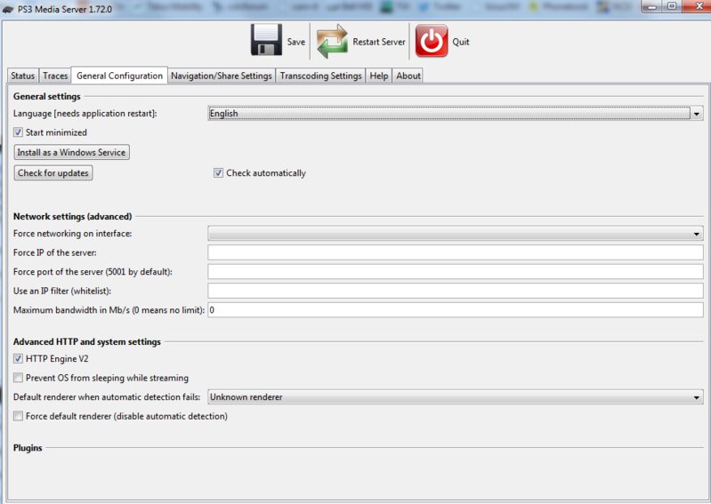
Task: Click Install as a Windows Service button
Action: pos(72,152)
